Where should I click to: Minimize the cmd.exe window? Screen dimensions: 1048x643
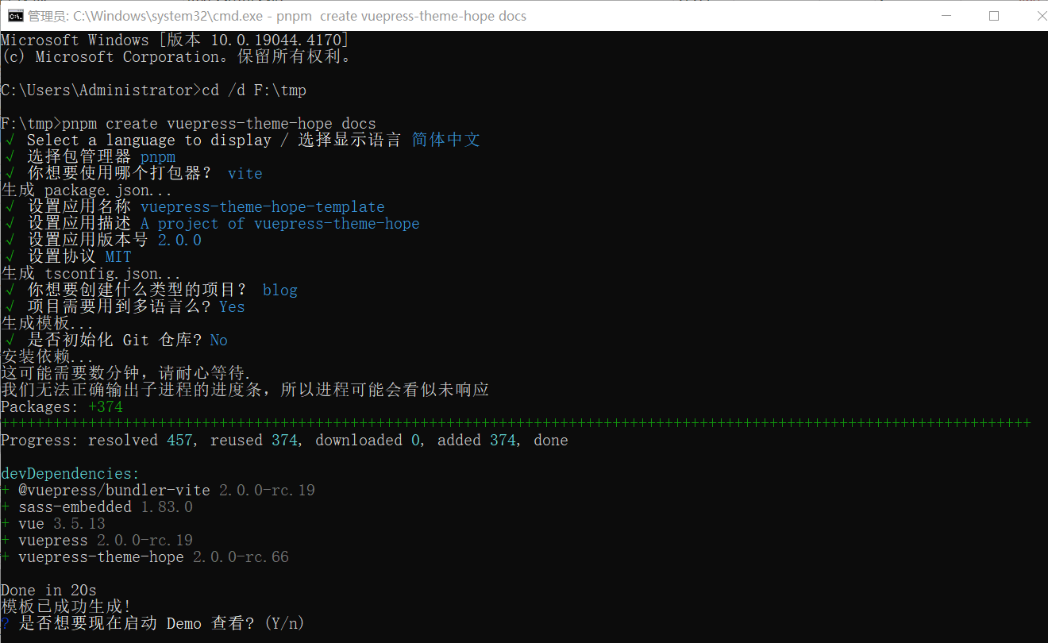coord(945,15)
